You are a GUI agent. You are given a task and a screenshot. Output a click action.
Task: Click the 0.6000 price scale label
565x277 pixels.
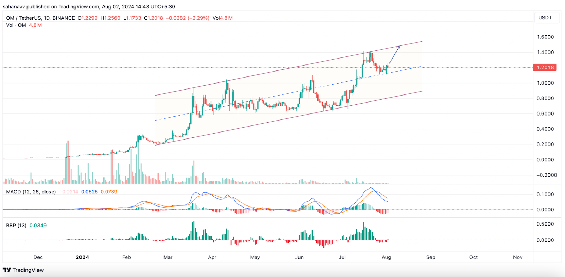point(545,113)
